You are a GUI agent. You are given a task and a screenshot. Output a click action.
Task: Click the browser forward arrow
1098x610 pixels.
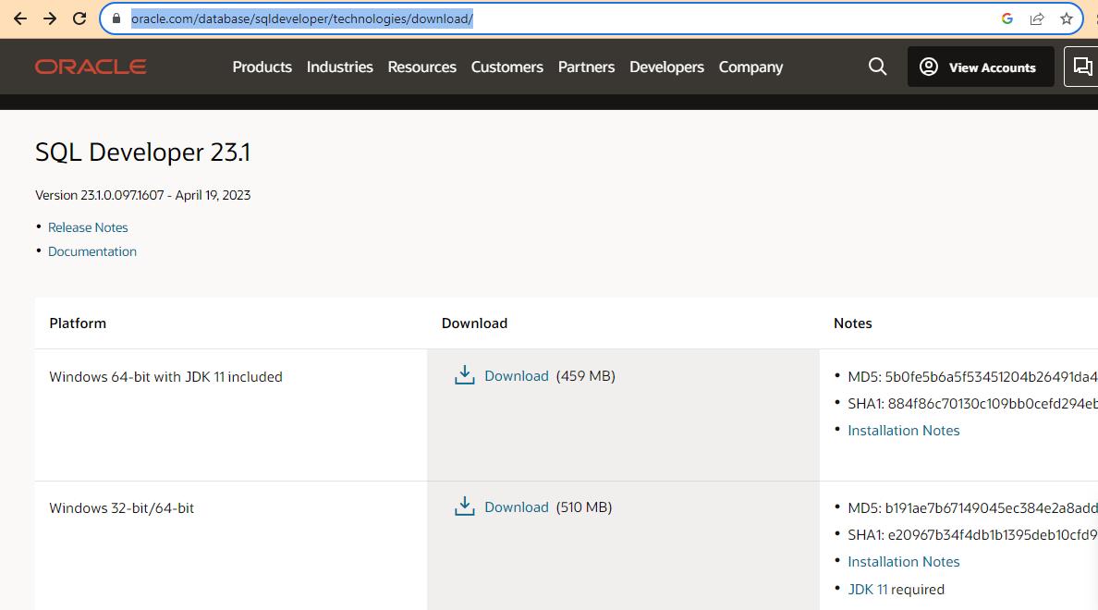pyautogui.click(x=50, y=18)
